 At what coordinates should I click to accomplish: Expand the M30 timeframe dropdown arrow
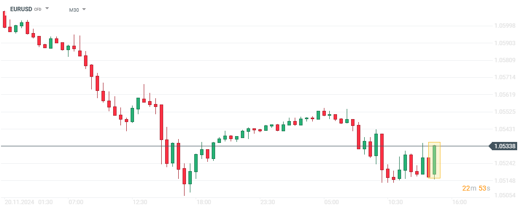pyautogui.click(x=84, y=9)
